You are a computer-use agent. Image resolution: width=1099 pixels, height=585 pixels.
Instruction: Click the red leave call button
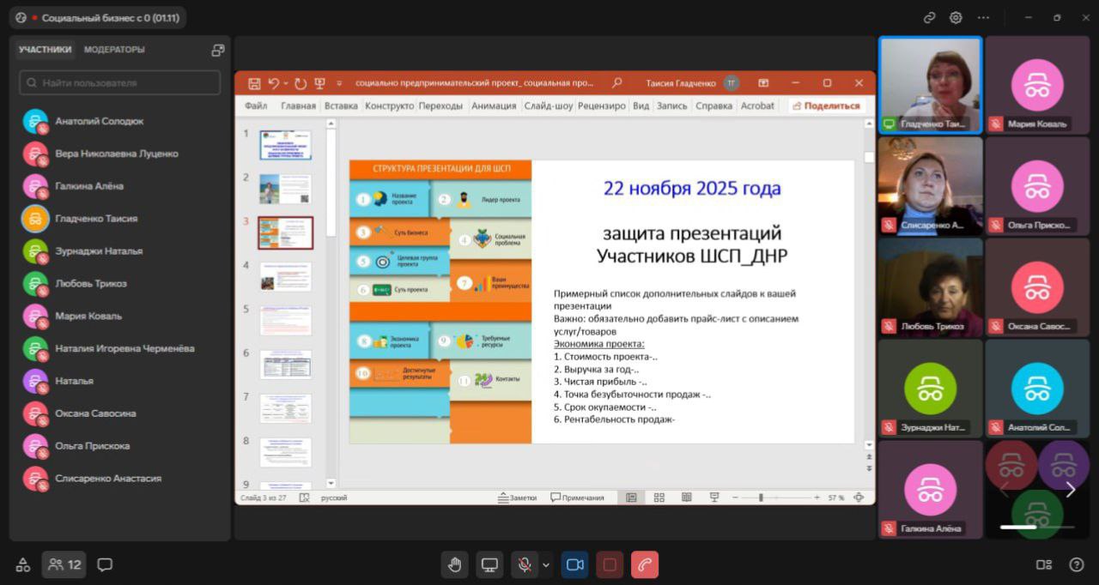point(645,564)
